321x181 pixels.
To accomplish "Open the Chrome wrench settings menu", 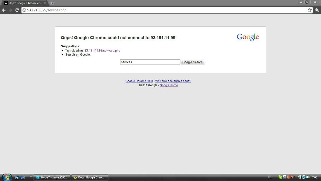I will [317, 10].
